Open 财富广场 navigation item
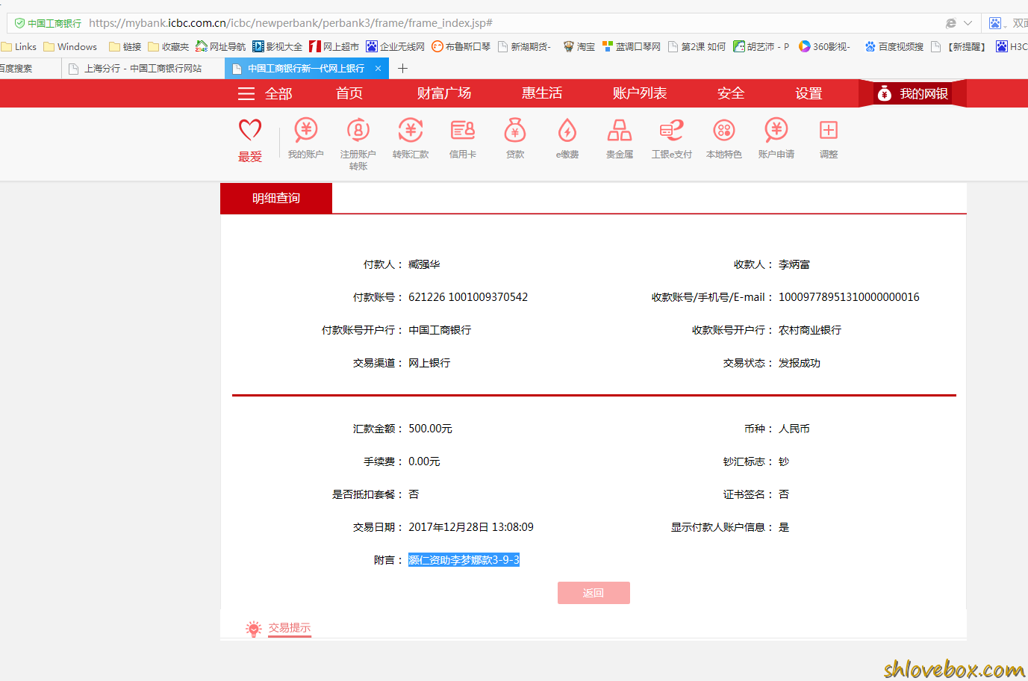The width and height of the screenshot is (1028, 681). tap(444, 93)
